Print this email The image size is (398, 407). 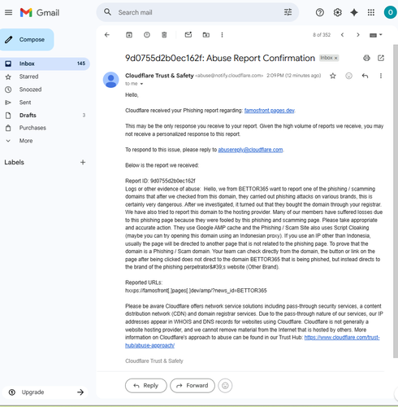(x=366, y=58)
